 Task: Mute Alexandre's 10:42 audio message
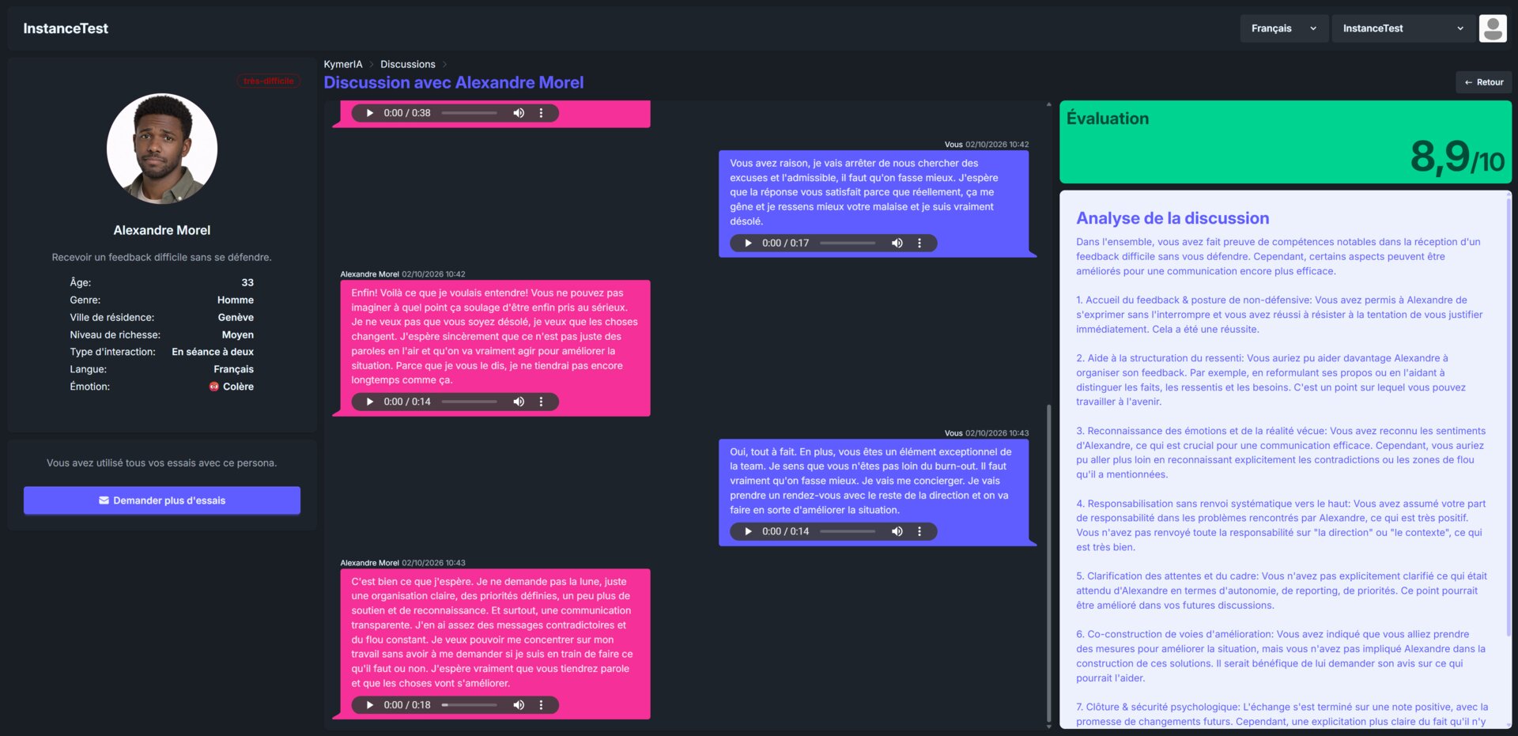[x=519, y=402]
